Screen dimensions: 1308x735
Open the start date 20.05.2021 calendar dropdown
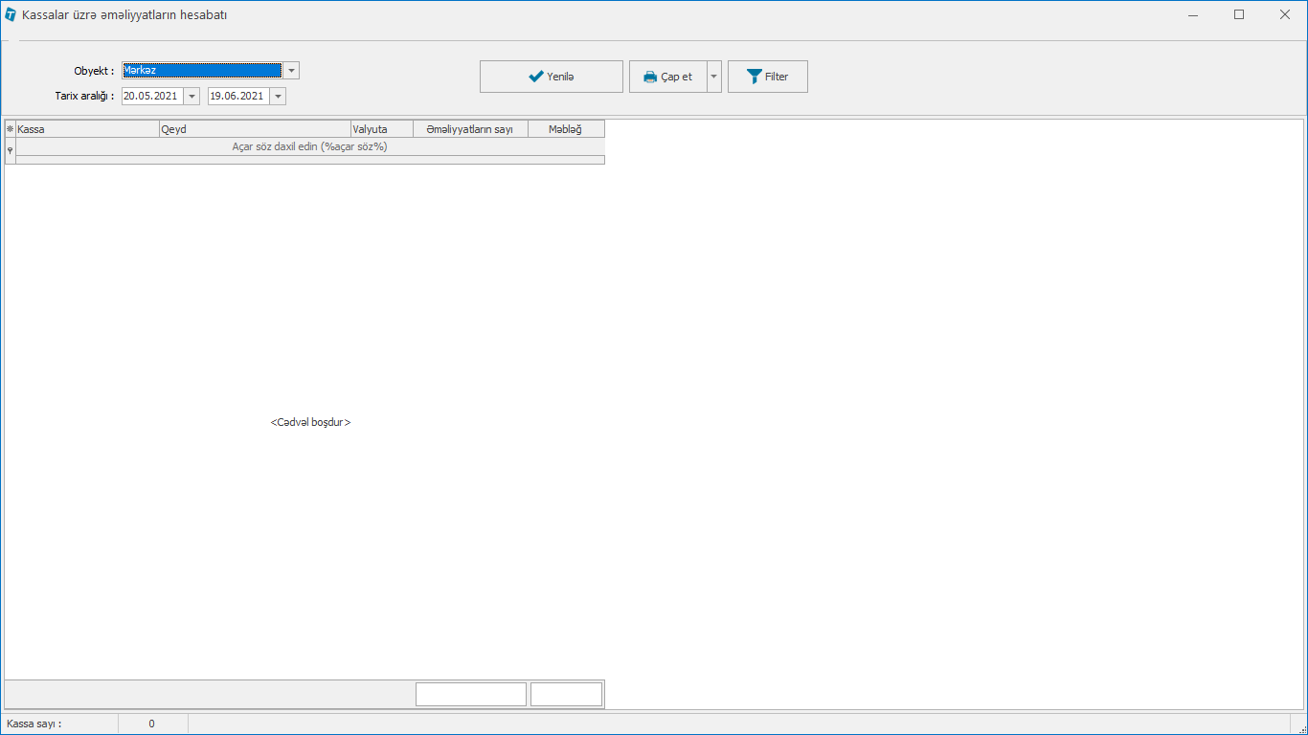(192, 96)
